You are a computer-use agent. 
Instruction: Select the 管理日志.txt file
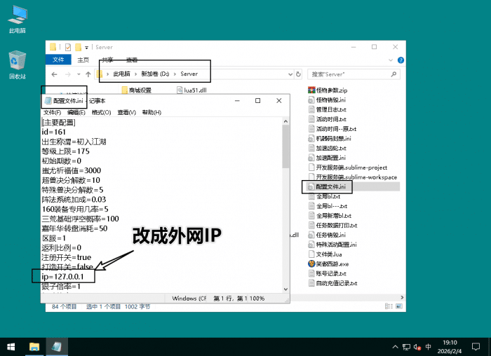click(x=328, y=110)
